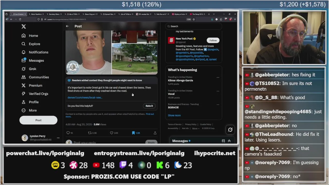Expand the Messages drawer

[x=229, y=141]
